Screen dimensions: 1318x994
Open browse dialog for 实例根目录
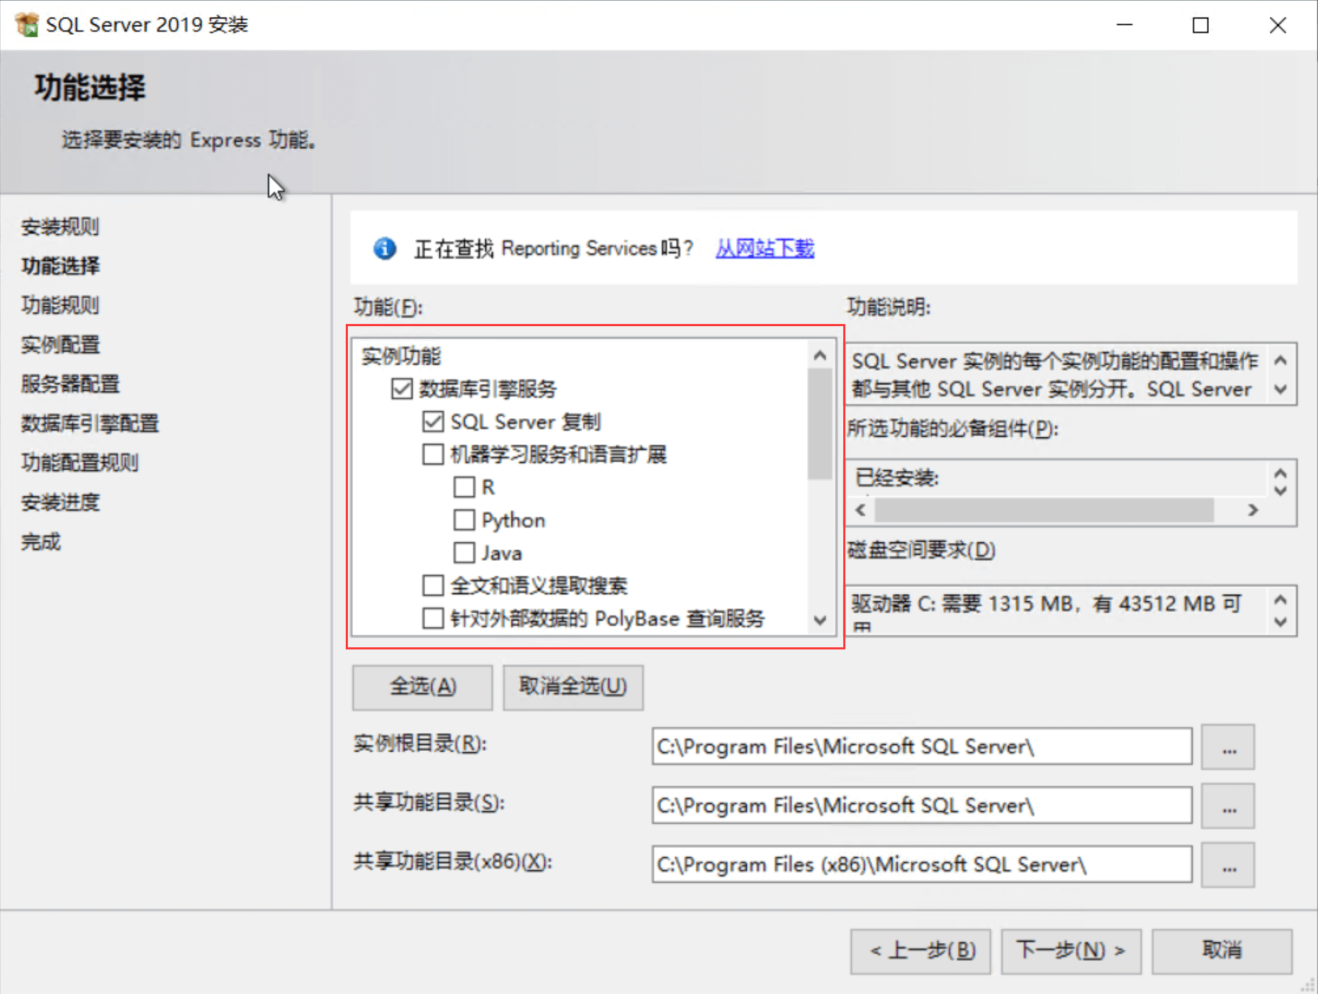1227,747
